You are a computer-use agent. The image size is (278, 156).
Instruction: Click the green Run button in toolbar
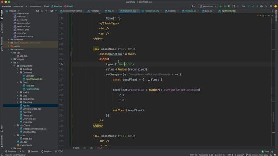click(220, 6)
